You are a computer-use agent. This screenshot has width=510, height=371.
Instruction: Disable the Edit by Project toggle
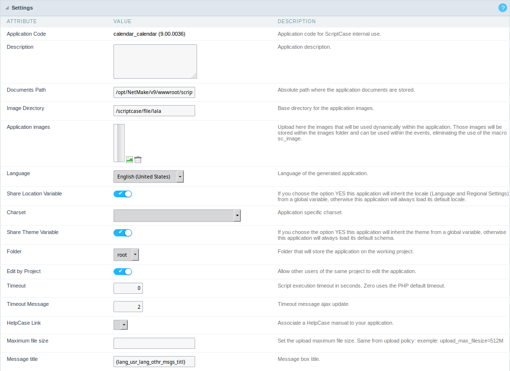click(123, 271)
